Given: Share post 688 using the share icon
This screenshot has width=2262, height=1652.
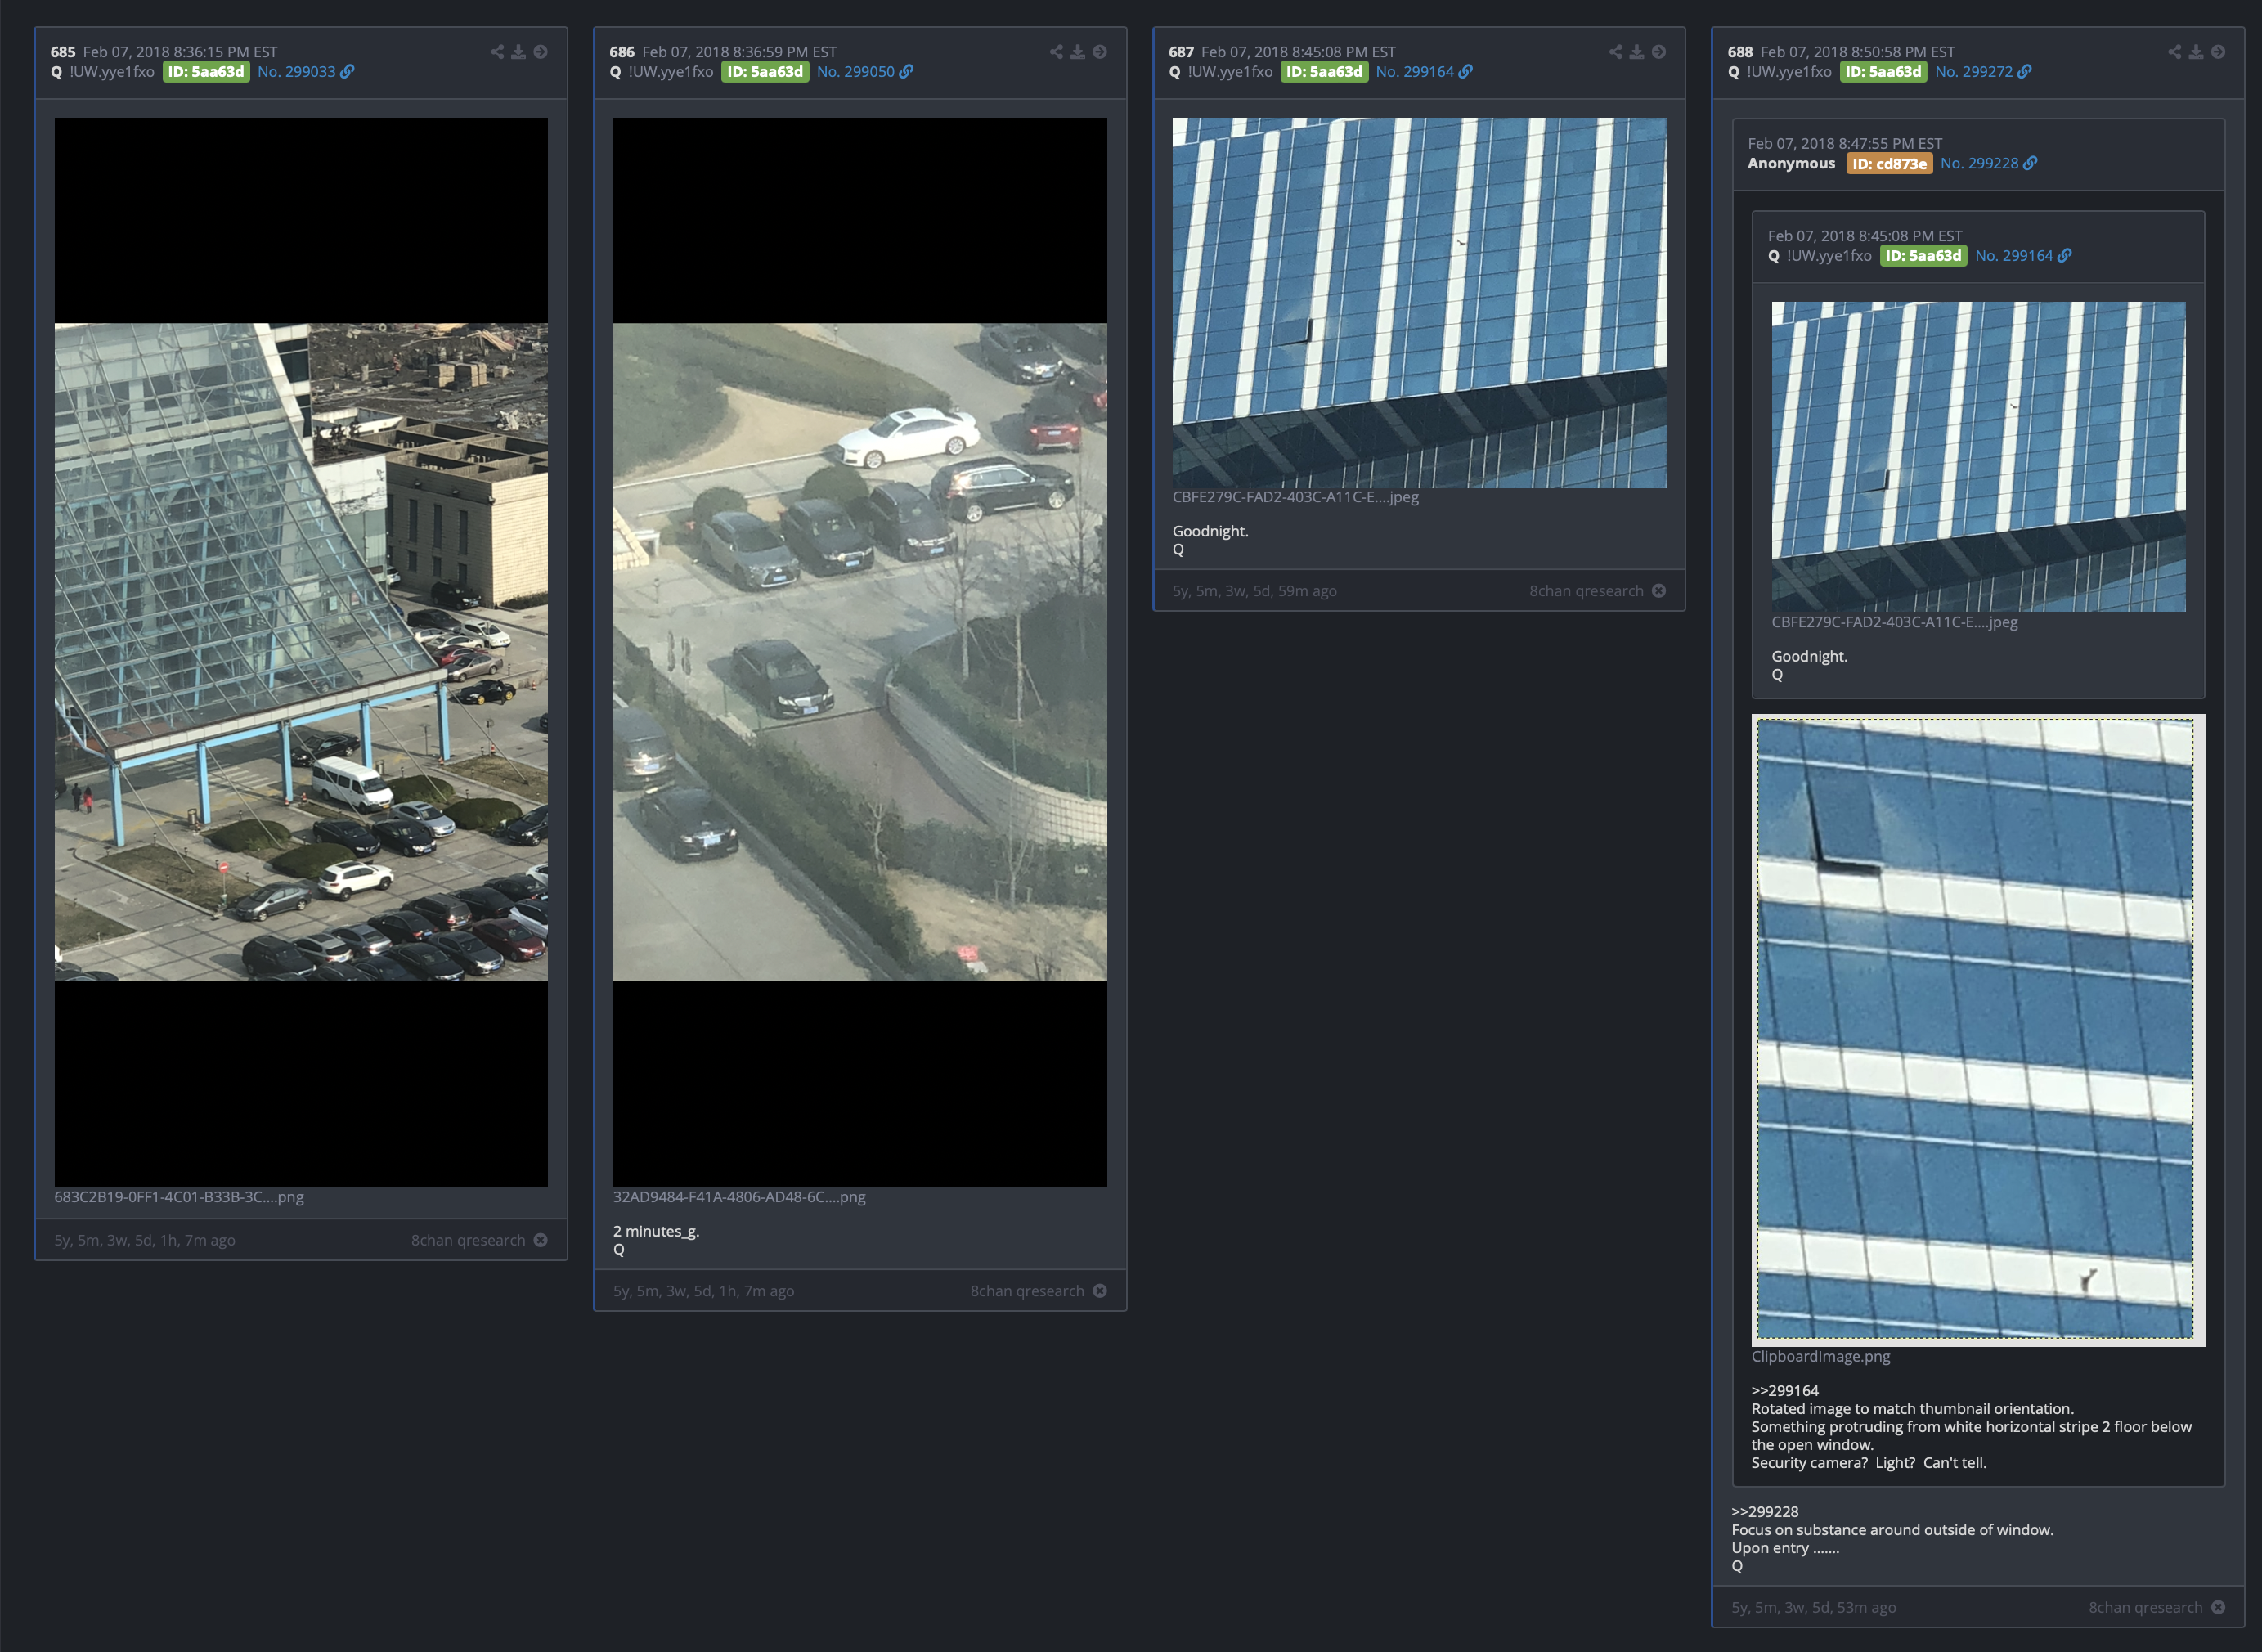Looking at the screenshot, I should point(2174,52).
